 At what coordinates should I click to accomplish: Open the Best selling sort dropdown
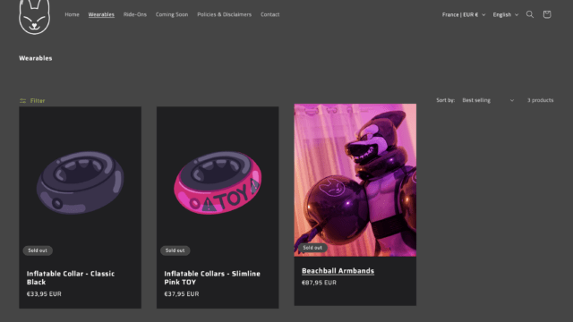(x=488, y=100)
